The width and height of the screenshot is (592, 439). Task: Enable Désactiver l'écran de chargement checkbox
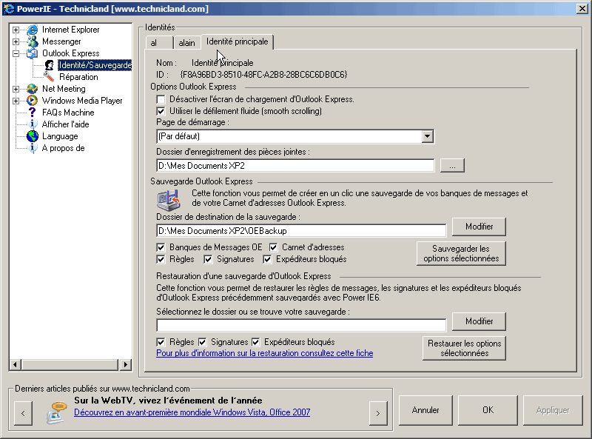pyautogui.click(x=161, y=99)
